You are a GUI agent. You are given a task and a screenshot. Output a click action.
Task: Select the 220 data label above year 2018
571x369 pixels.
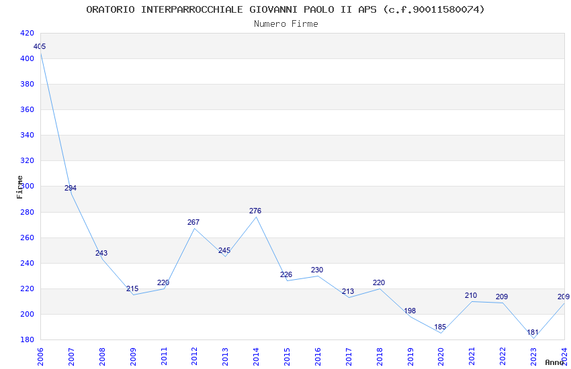click(x=379, y=282)
